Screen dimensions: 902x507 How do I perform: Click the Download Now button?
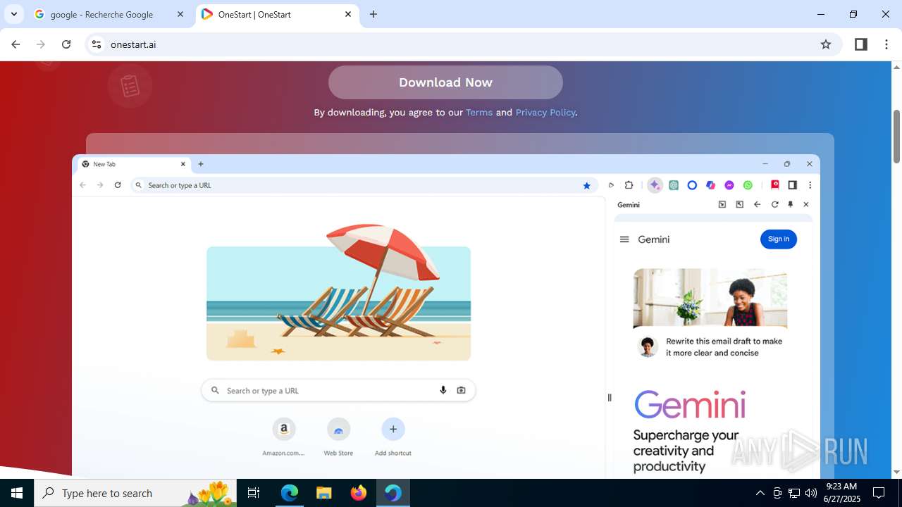(445, 82)
